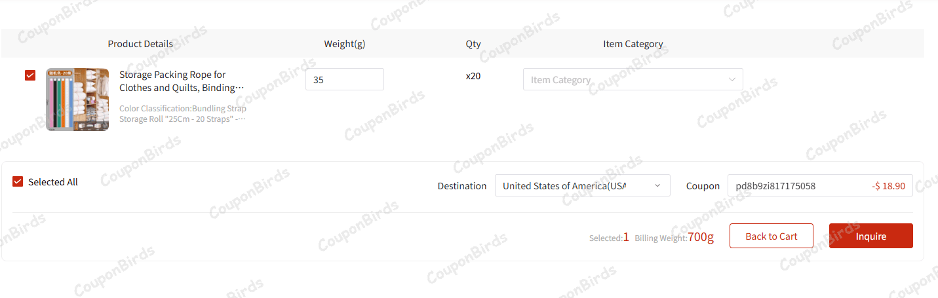The width and height of the screenshot is (938, 298).
Task: Click the 700g billing weight value
Action: tap(701, 236)
